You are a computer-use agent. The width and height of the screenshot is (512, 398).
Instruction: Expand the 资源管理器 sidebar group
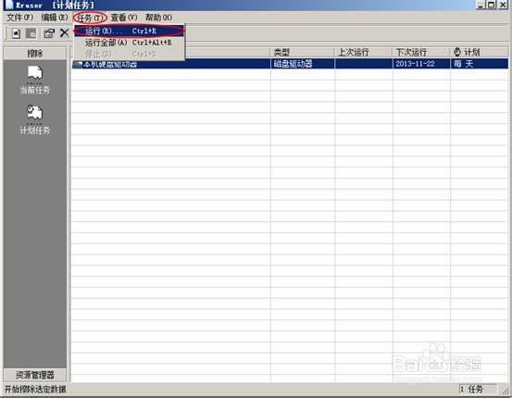35,375
